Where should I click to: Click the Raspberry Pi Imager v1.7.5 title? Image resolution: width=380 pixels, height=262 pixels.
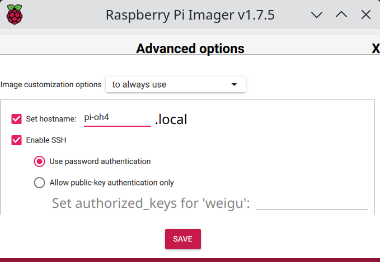(x=190, y=15)
